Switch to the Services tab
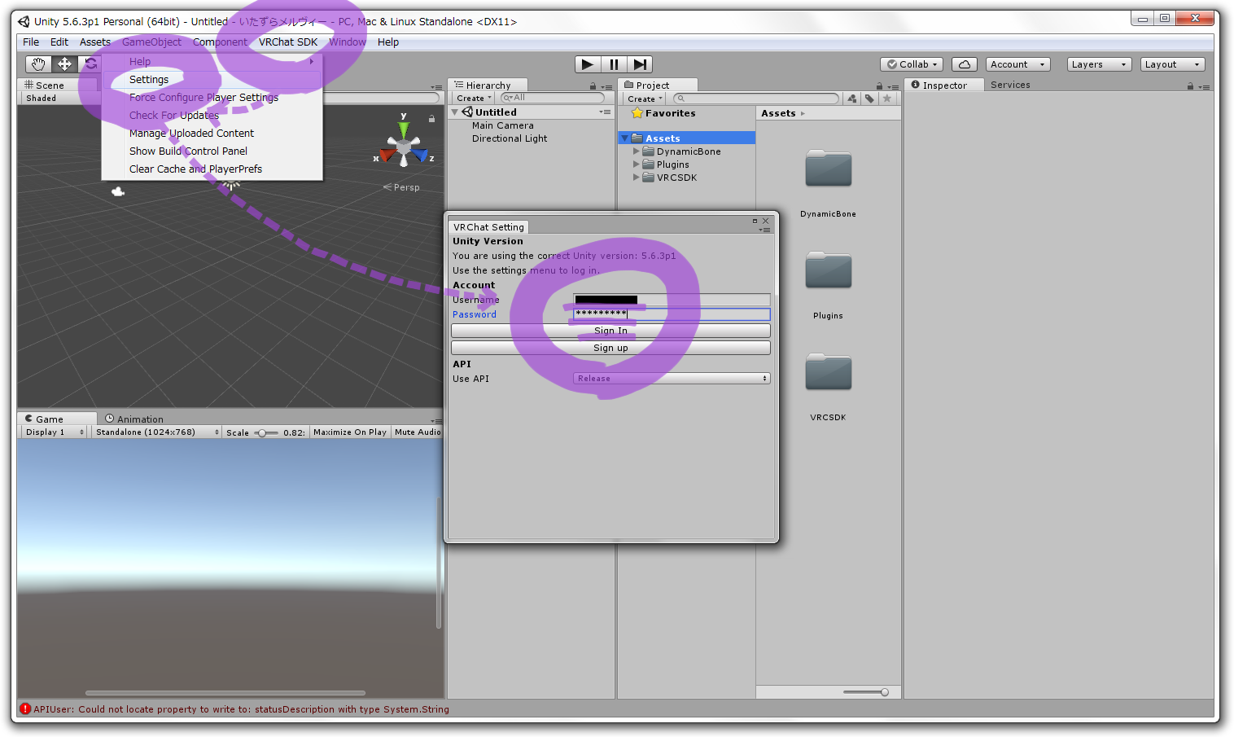The image size is (1234, 737). (x=1010, y=85)
